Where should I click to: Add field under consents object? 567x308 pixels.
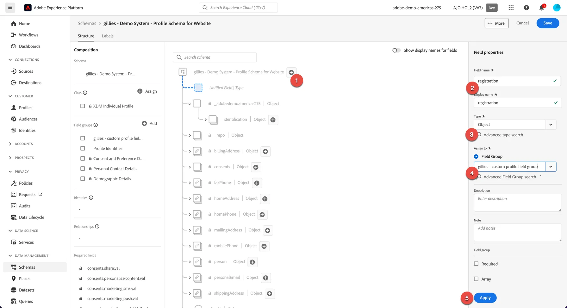[256, 167]
